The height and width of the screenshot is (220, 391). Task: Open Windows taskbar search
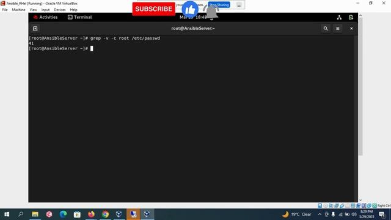pyautogui.click(x=21, y=215)
